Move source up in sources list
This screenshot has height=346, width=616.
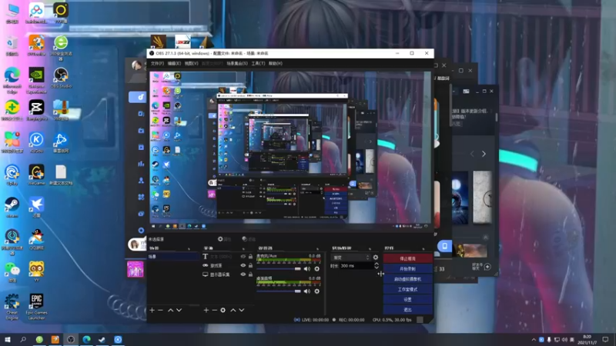point(233,310)
